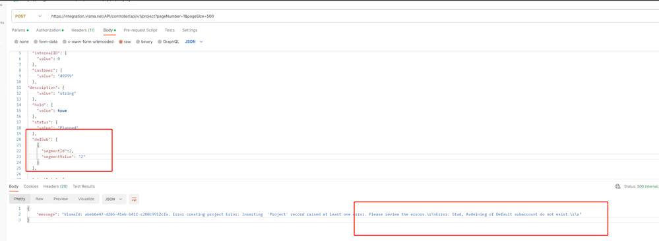Image resolution: width=659 pixels, height=241 pixels.
Task: Click the Status: 500 Internal text
Action: pos(641,186)
